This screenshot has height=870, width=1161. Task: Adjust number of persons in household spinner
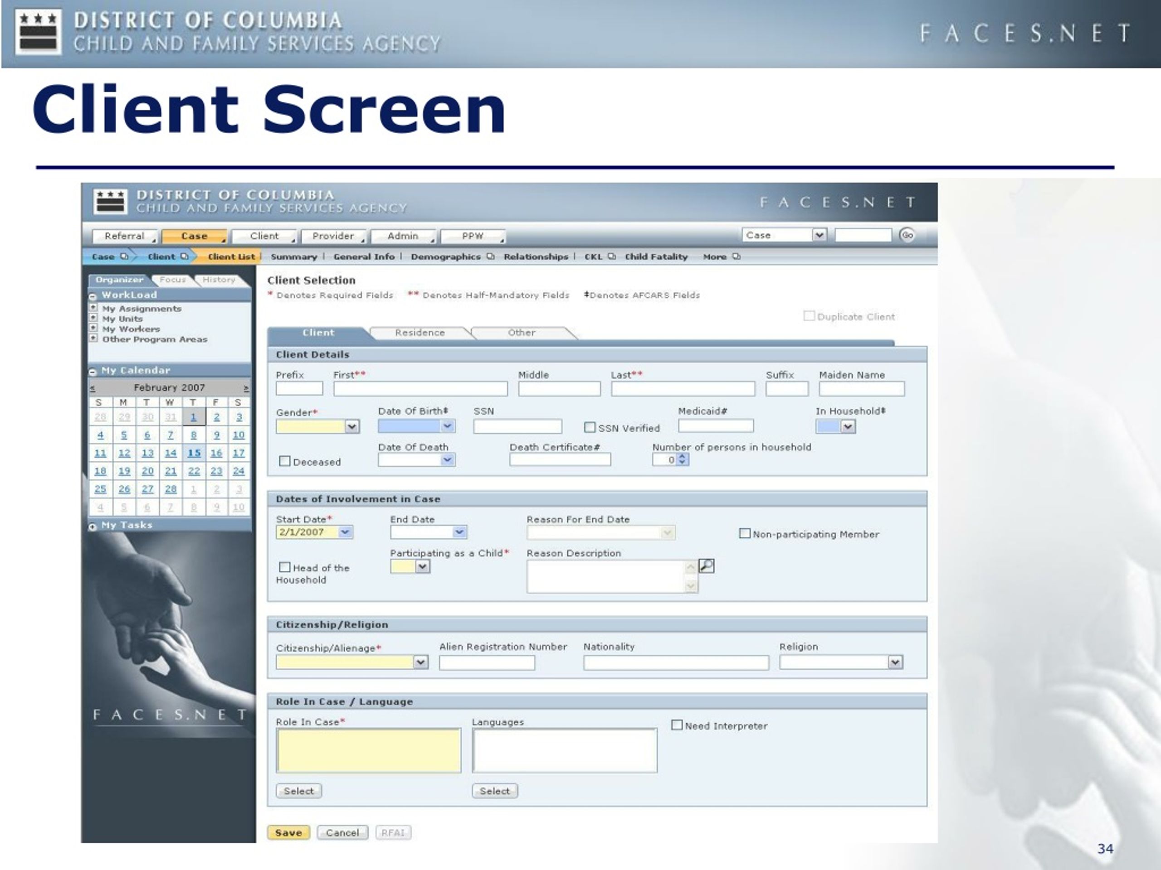click(682, 459)
